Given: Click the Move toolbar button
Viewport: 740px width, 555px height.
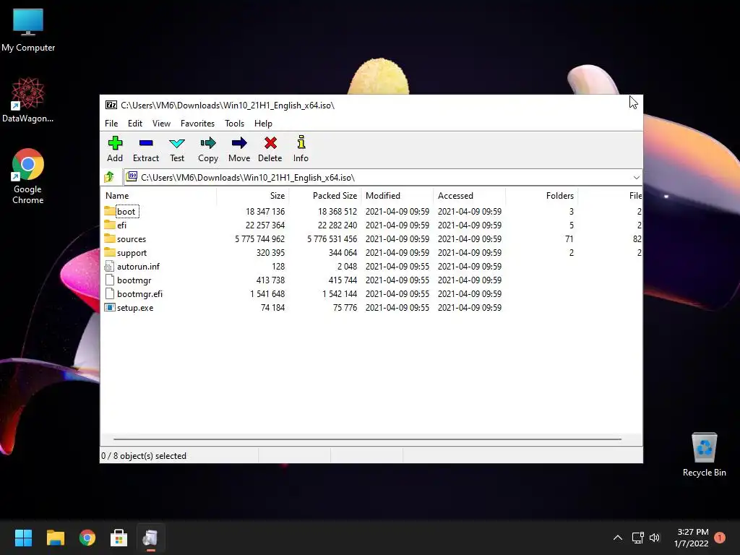Looking at the screenshot, I should (239, 149).
